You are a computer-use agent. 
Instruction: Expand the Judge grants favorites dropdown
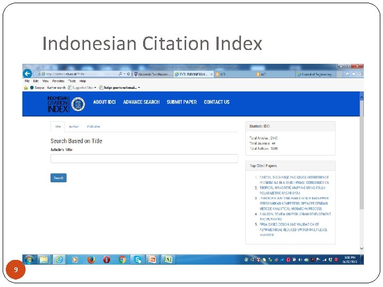pyautogui.click(x=139, y=88)
